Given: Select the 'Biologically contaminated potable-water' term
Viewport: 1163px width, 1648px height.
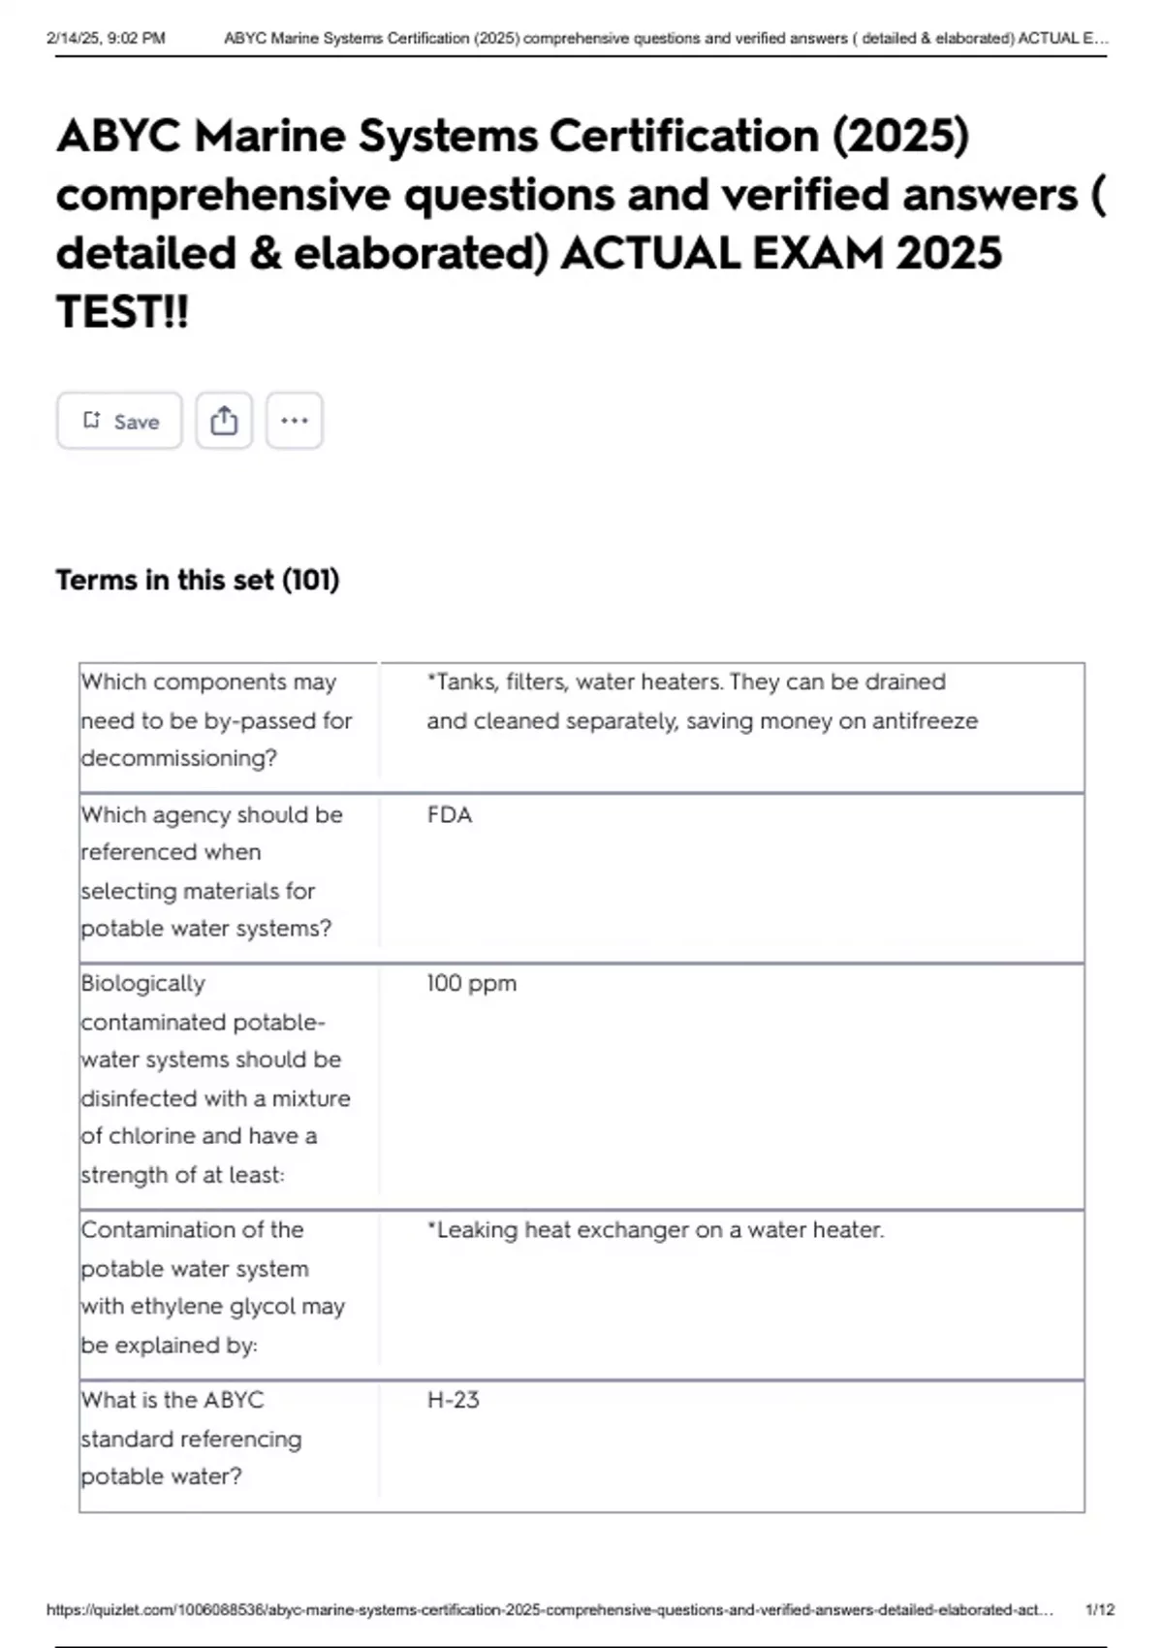Looking at the screenshot, I should [215, 1078].
